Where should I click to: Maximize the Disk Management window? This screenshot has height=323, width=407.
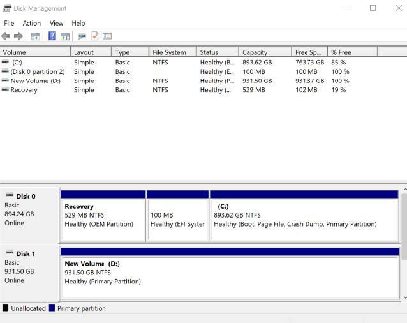point(373,8)
